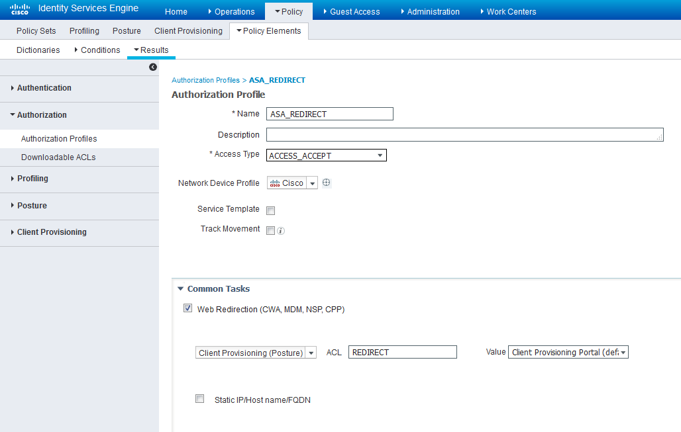Select Authorization Profiles in the sidebar
Viewport: 681px width, 432px height.
click(x=59, y=139)
